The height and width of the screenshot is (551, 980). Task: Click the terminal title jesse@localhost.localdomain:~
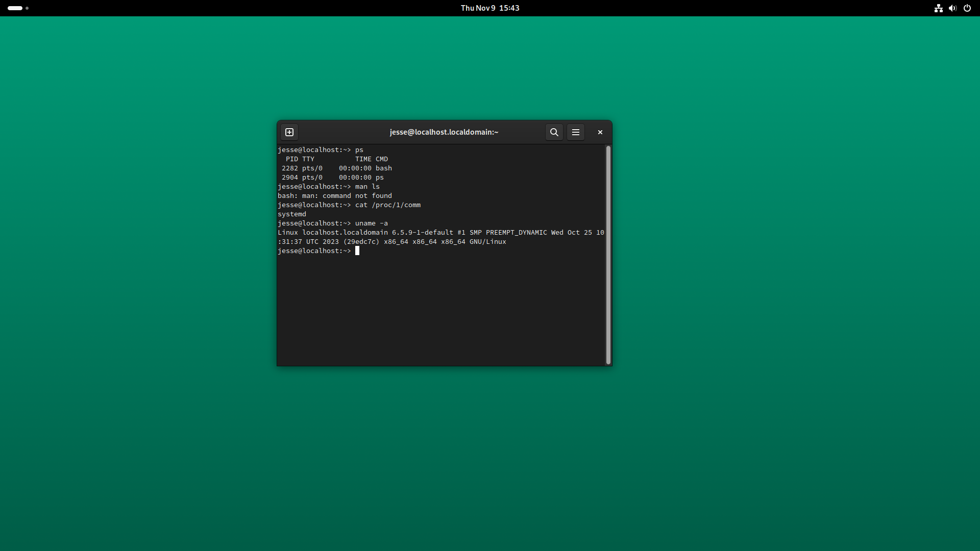[444, 132]
